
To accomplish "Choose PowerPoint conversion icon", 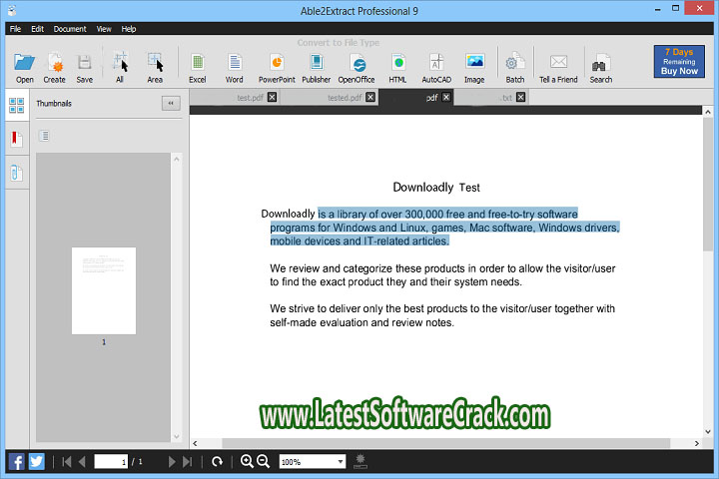I will (277, 65).
